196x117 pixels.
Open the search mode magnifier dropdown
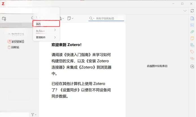pos(92,18)
